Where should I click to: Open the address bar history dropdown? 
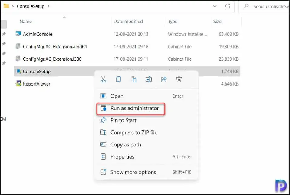pyautogui.click(x=215, y=6)
